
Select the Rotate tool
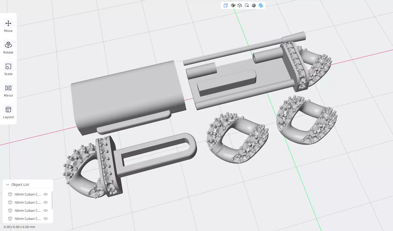[x=8, y=48]
